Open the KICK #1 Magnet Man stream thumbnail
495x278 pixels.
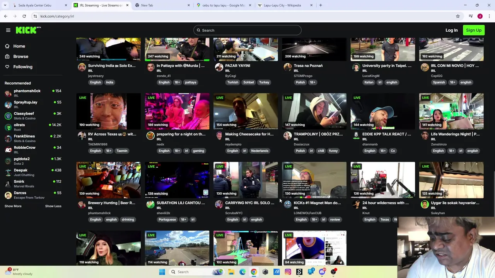pyautogui.click(x=314, y=180)
